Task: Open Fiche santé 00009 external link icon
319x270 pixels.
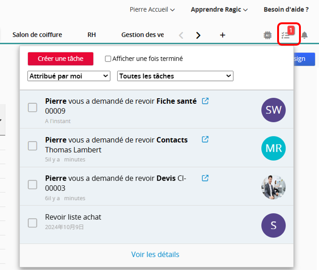Action: point(205,101)
